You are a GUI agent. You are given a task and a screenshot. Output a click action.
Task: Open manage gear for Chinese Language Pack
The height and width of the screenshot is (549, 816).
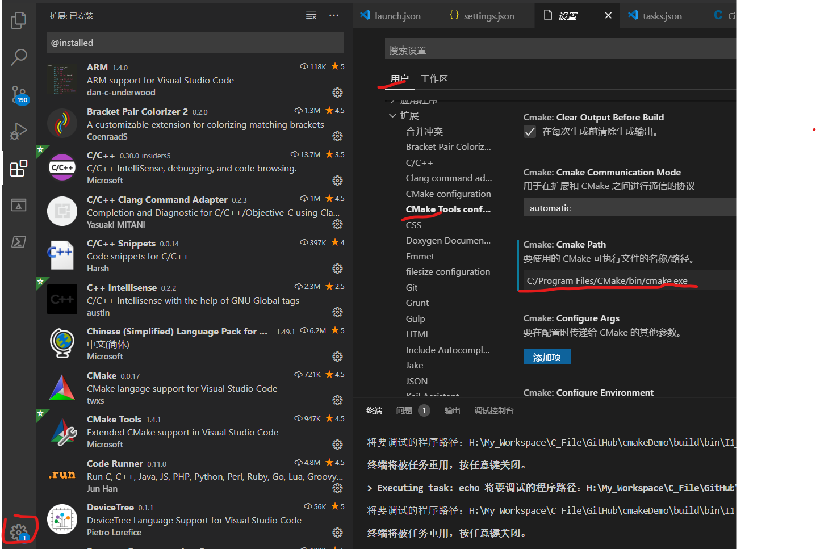(x=337, y=357)
